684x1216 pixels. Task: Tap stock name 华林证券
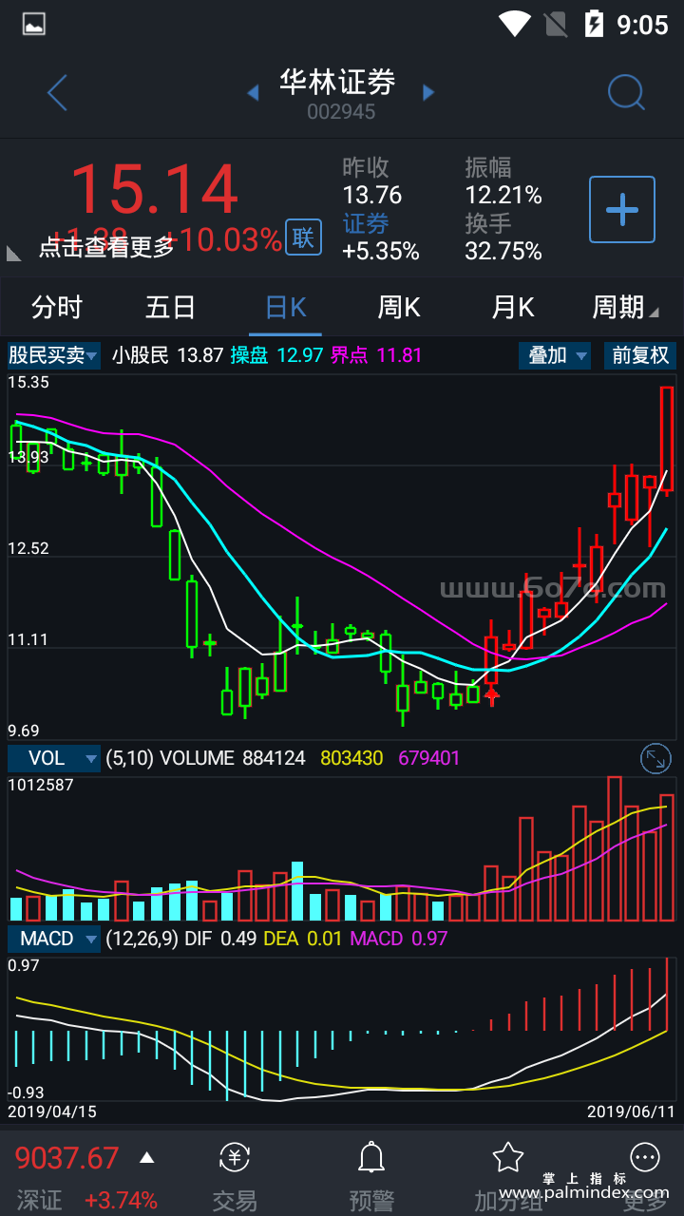click(337, 83)
